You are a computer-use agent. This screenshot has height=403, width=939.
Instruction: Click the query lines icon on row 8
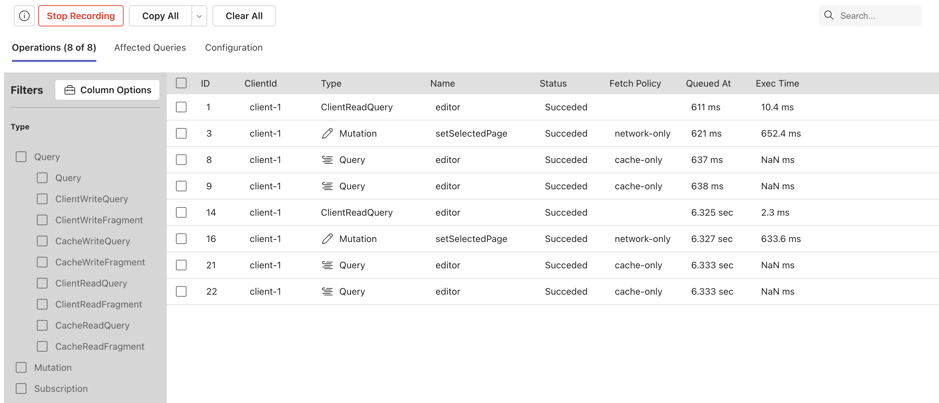point(327,160)
